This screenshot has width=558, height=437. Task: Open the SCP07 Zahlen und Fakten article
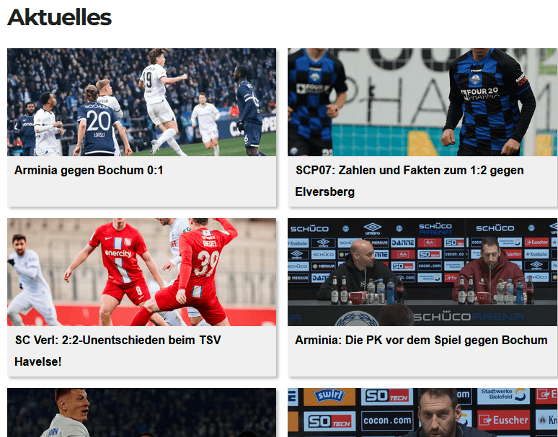(x=409, y=181)
